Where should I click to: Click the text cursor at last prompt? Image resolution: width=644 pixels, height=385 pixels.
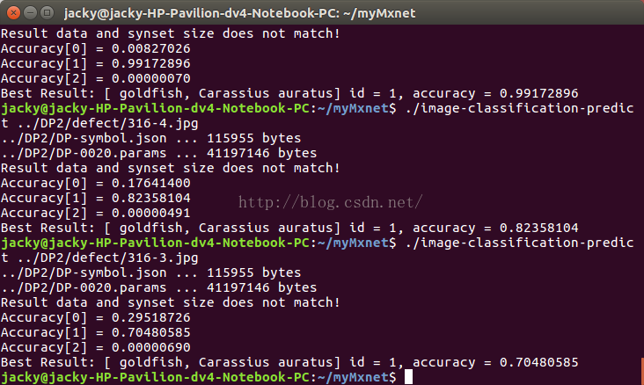(408, 377)
